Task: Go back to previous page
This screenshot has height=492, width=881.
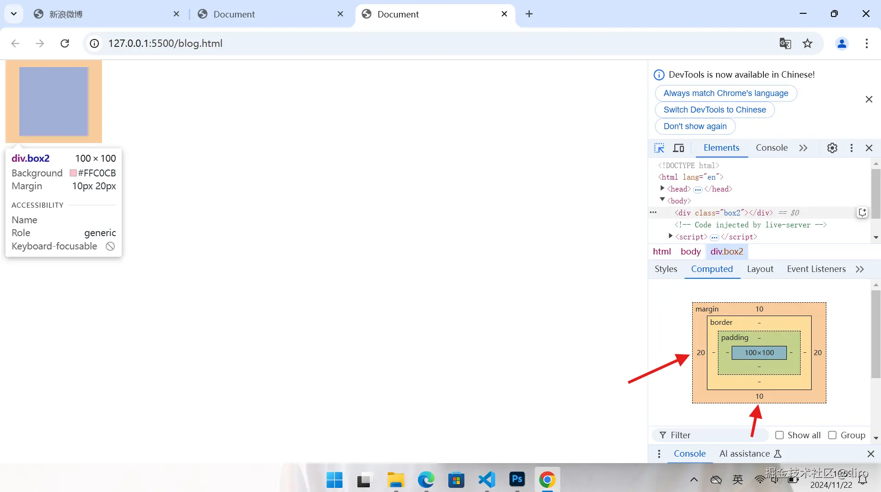Action: click(x=15, y=43)
